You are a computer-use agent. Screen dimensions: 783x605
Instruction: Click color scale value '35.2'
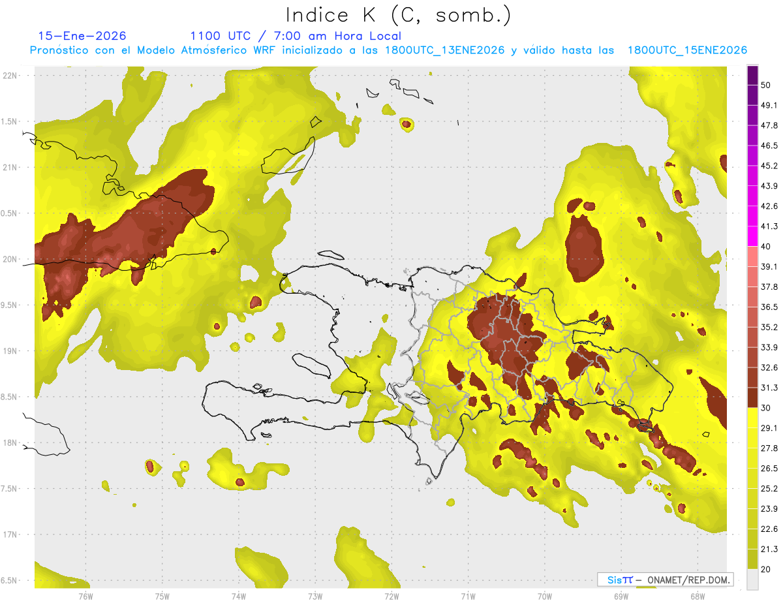[x=769, y=327]
